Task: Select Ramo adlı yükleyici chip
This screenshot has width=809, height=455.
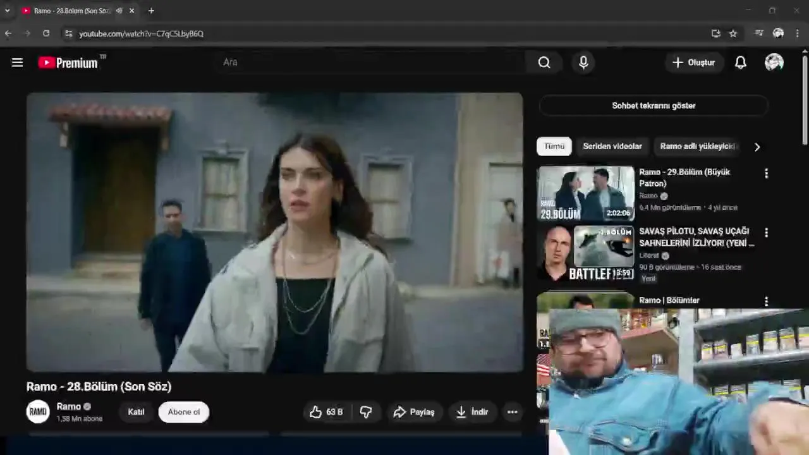Action: [x=697, y=147]
